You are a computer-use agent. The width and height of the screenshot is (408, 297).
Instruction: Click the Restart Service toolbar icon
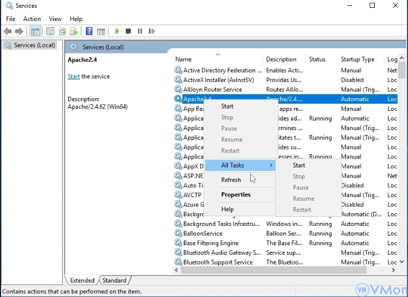151,31
